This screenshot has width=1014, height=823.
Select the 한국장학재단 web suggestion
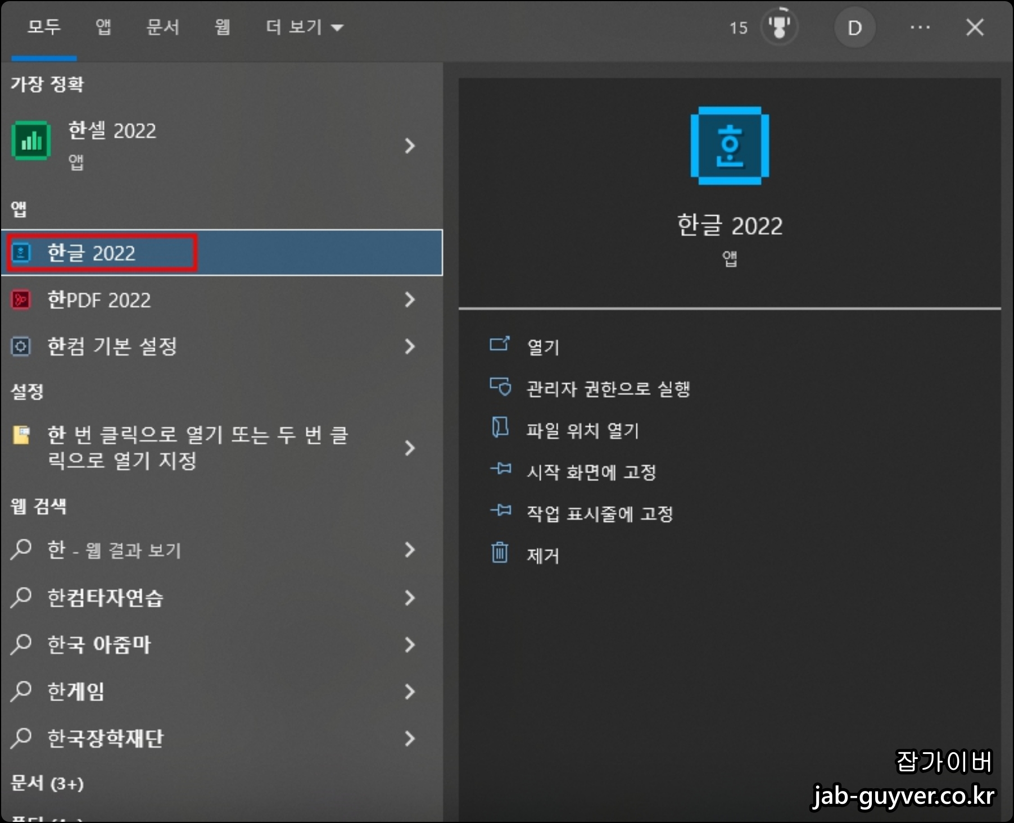point(105,738)
